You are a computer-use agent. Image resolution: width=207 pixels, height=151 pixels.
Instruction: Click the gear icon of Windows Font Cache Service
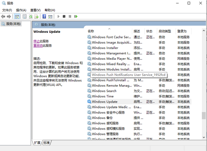coord(89,37)
